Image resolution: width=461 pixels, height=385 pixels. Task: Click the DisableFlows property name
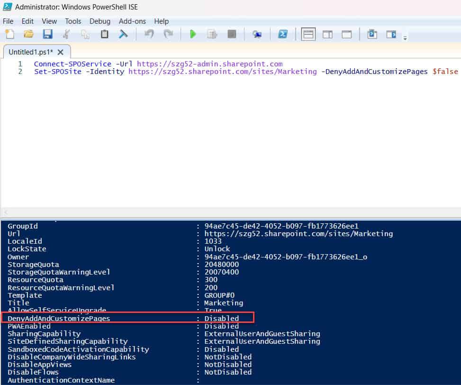(33, 372)
